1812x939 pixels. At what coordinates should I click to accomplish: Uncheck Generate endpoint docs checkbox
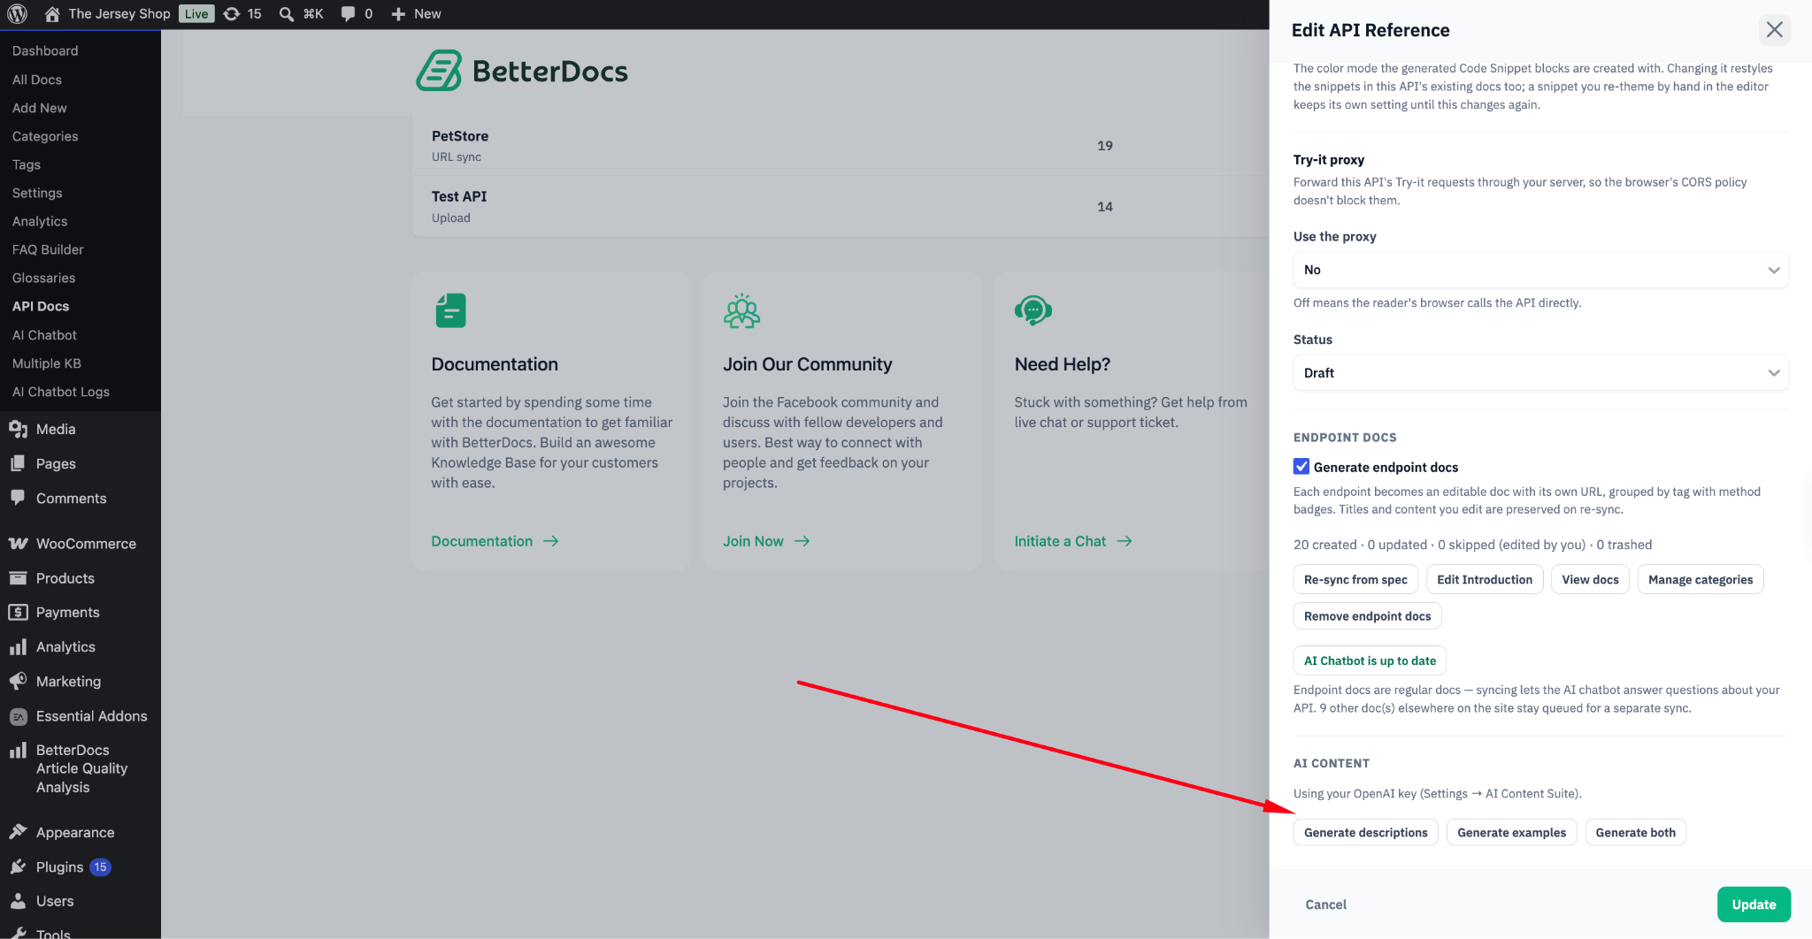[1301, 467]
